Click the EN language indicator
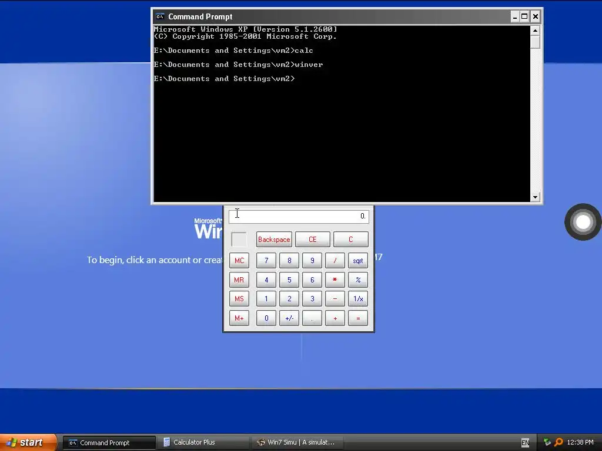 pyautogui.click(x=525, y=443)
